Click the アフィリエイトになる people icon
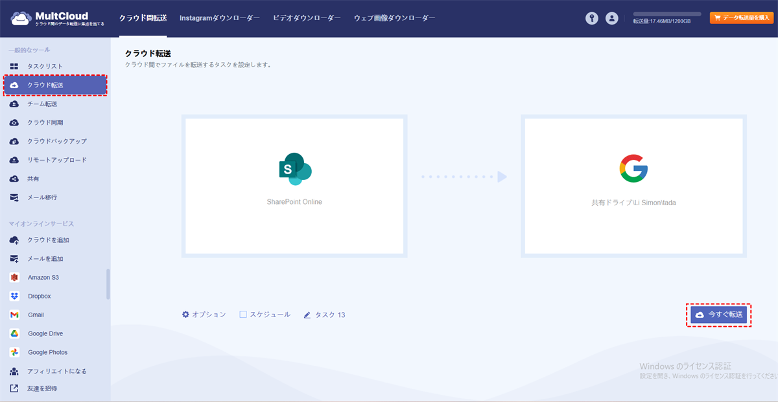Image resolution: width=778 pixels, height=402 pixels. tap(14, 372)
